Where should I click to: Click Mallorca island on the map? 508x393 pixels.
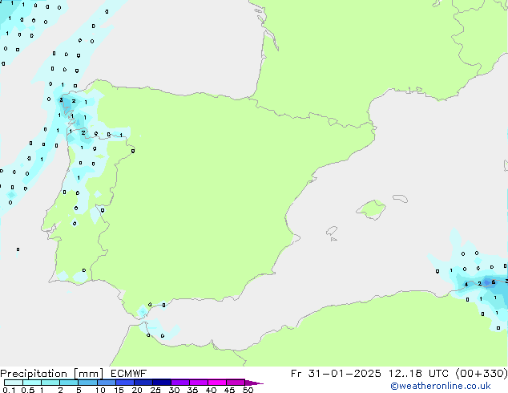tap(371, 209)
